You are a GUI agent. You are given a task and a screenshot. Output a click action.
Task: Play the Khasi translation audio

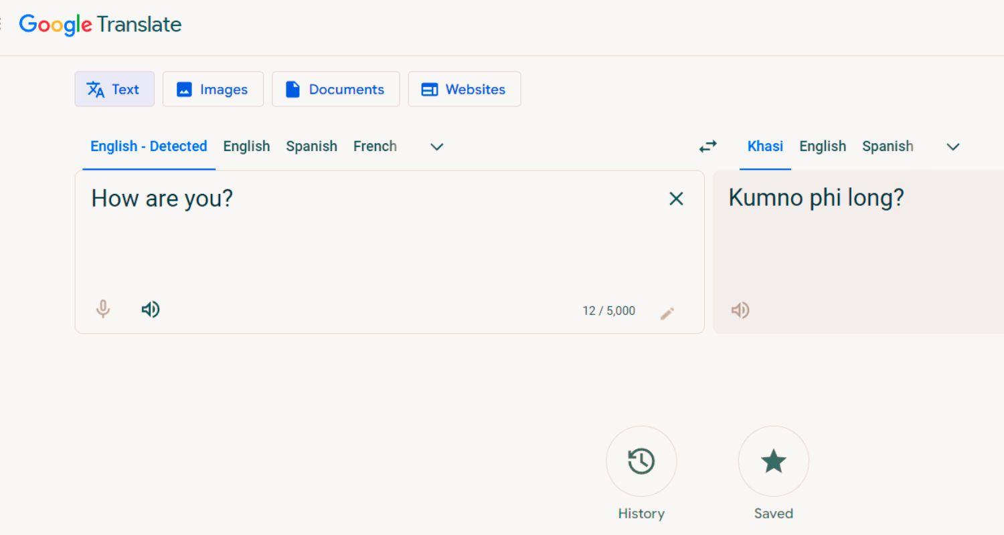tap(740, 310)
